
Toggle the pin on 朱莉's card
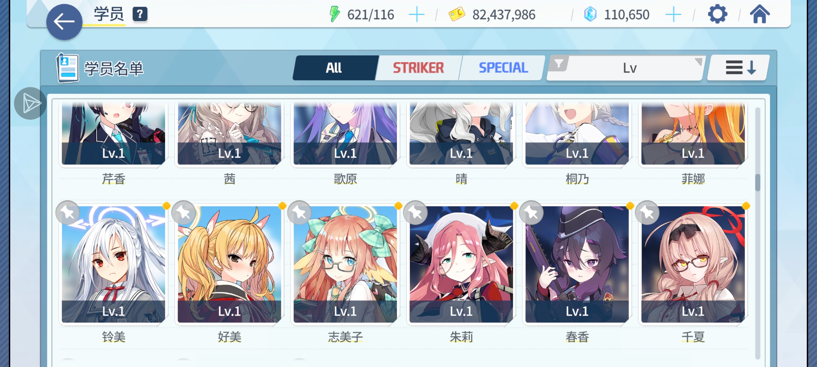pos(416,213)
